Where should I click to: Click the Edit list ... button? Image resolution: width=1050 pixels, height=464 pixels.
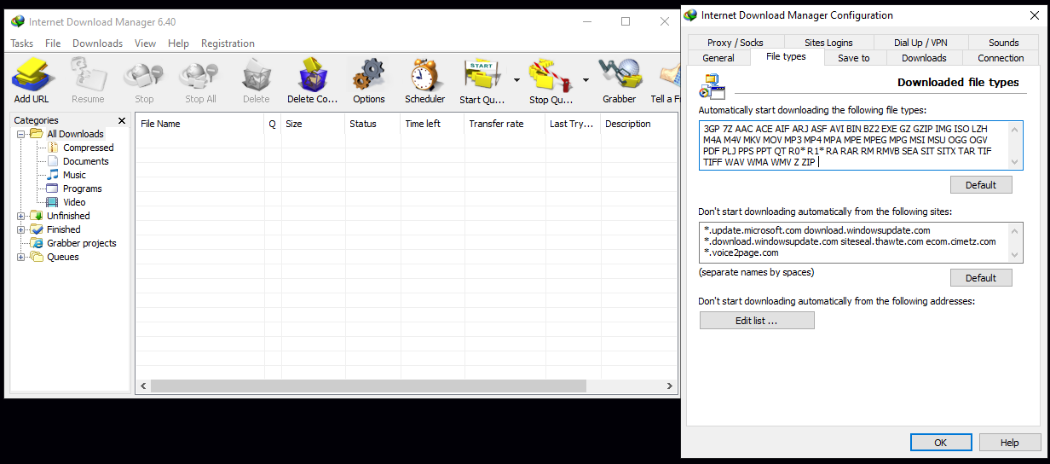coord(757,321)
